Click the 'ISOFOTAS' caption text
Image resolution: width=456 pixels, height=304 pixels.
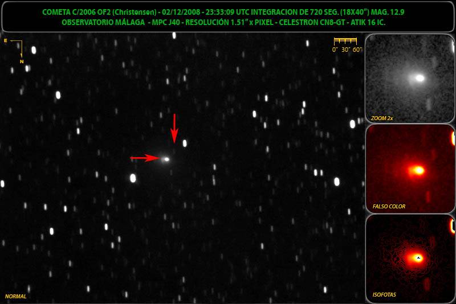(x=384, y=295)
